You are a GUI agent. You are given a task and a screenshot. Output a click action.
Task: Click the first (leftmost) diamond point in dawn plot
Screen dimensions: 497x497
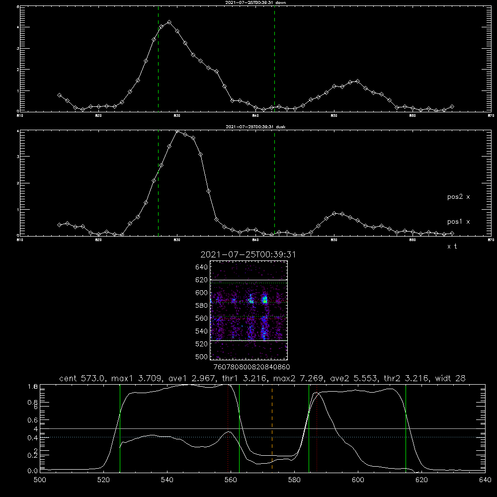pos(59,95)
